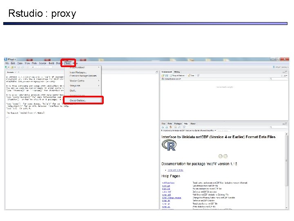Screen dimensions: 294x221
Task: Click the Help forward arrow icon
Action: (167, 127)
